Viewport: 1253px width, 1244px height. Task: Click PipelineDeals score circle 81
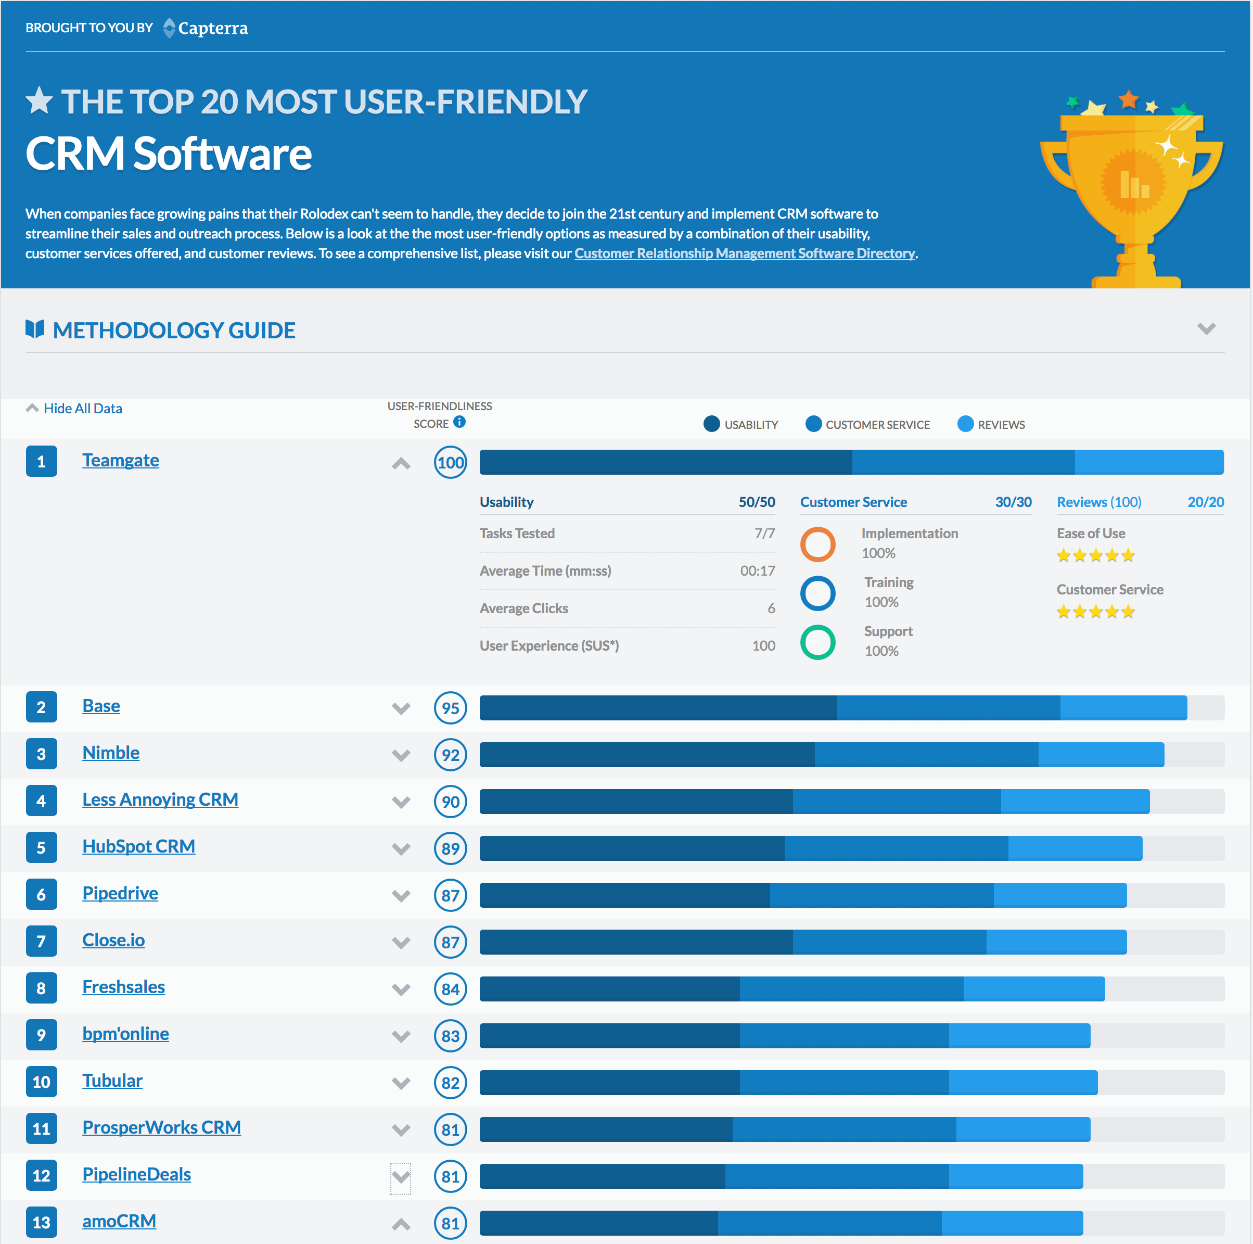[450, 1176]
